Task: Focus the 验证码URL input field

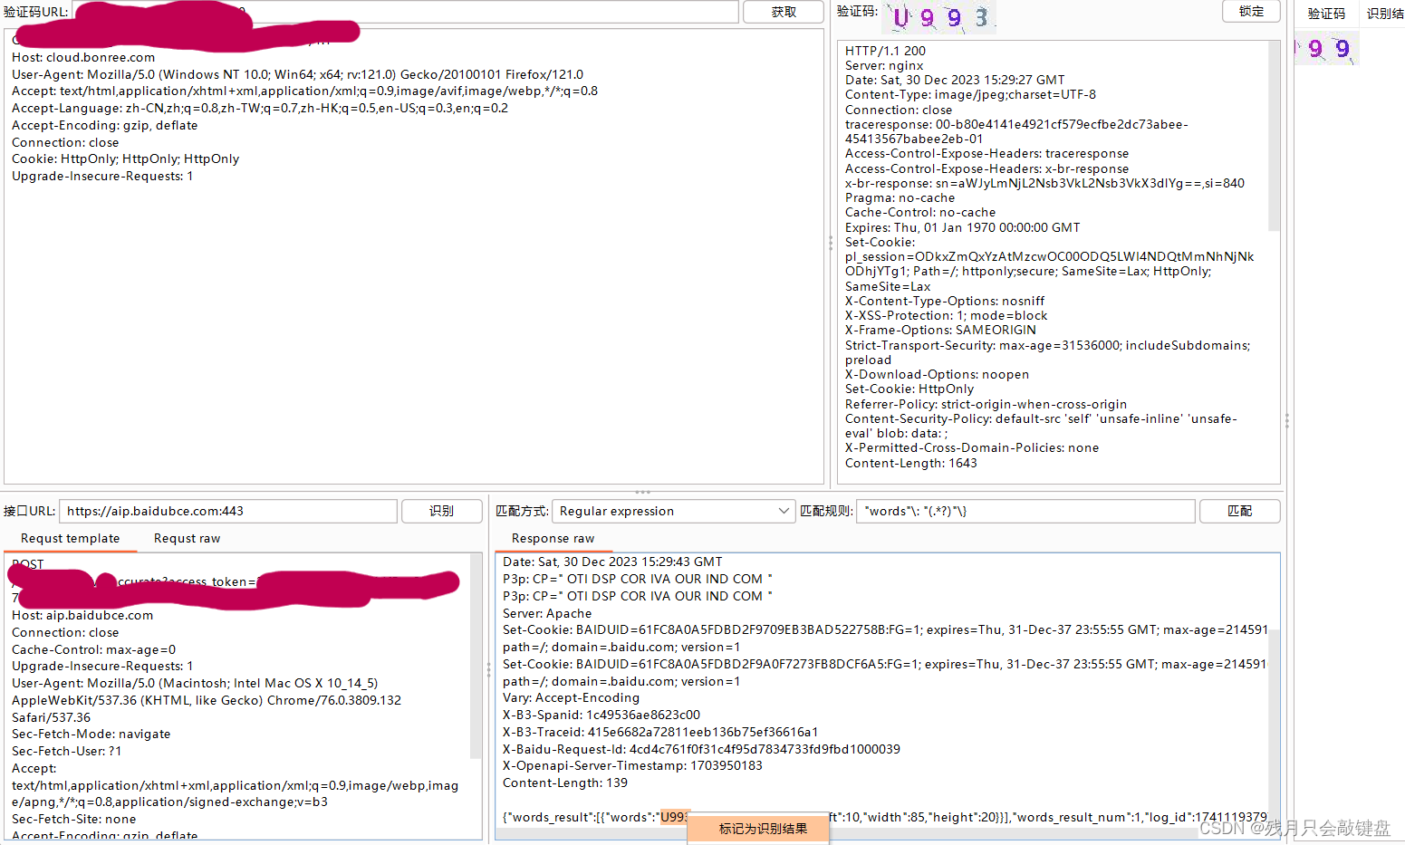Action: [405, 12]
